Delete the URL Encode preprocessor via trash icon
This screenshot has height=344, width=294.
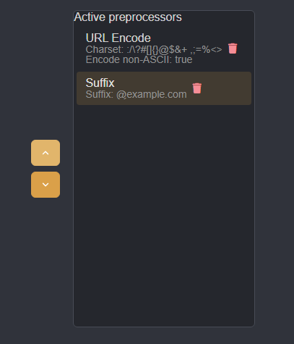coord(233,49)
